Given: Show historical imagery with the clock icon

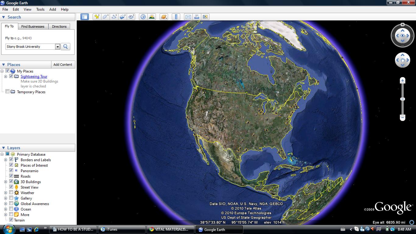Looking at the screenshot, I should 143,17.
